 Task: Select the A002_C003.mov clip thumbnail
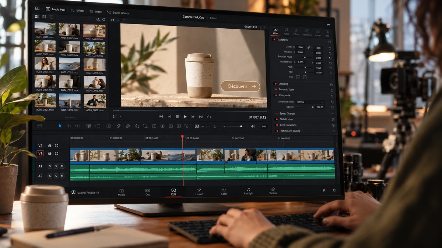click(x=94, y=48)
